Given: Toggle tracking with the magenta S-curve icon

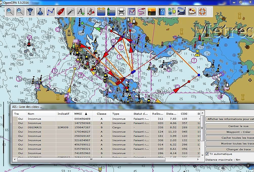Looking at the screenshot, I should pyautogui.click(x=142, y=12).
